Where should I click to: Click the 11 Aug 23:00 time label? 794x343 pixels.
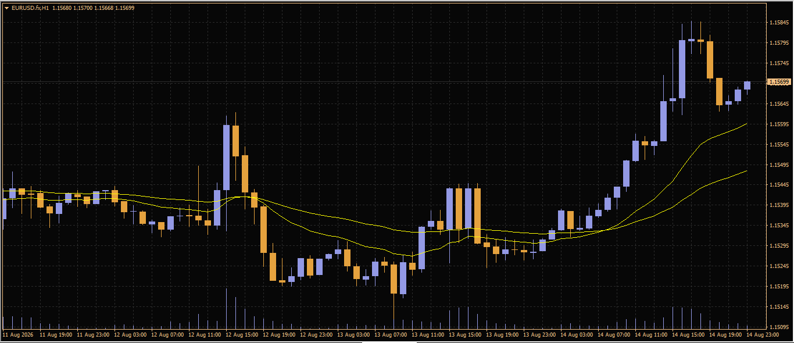(93, 335)
